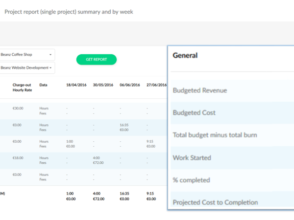
Task: Click the Data column header
Action: (x=44, y=85)
